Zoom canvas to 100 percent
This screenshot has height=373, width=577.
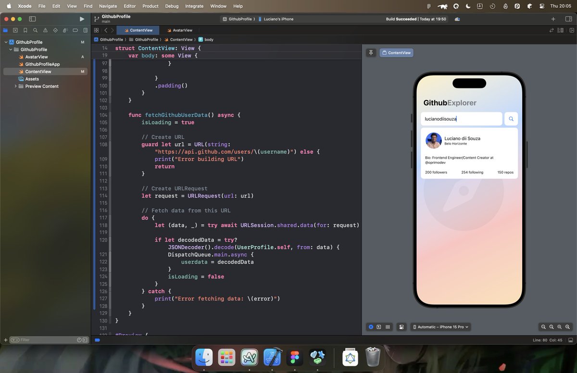click(x=552, y=327)
